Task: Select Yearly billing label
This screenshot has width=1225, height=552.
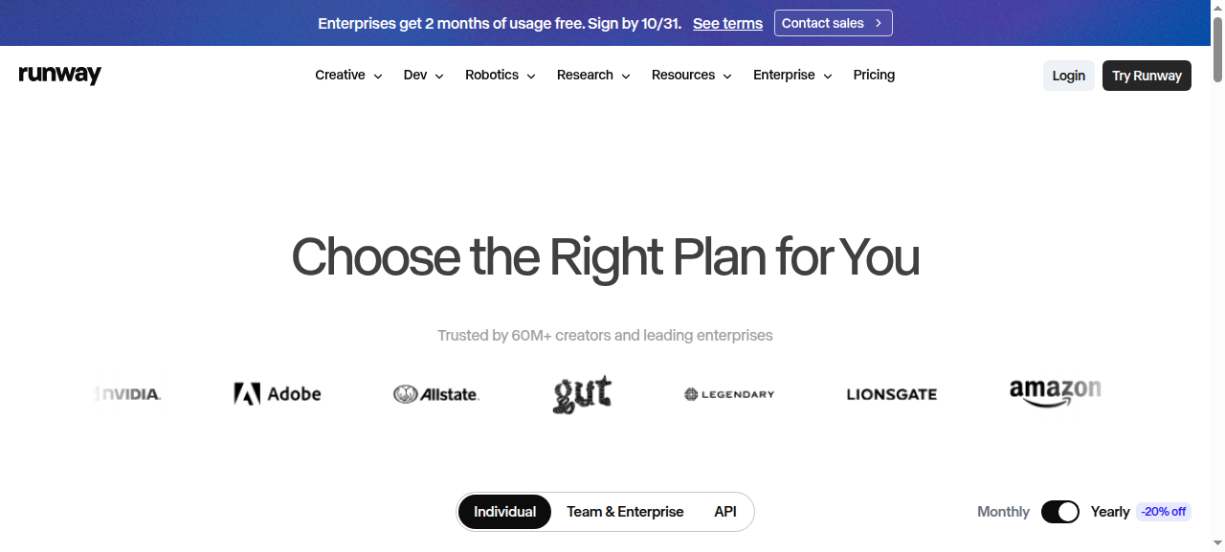Action: click(1110, 512)
